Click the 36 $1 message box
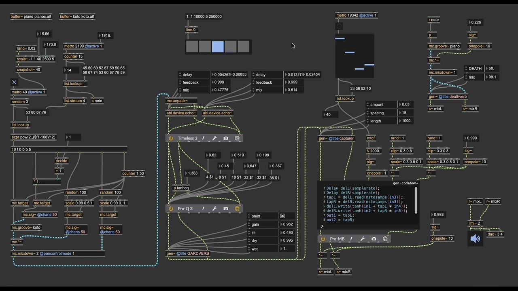This screenshot has height=291, width=518. pos(274,177)
